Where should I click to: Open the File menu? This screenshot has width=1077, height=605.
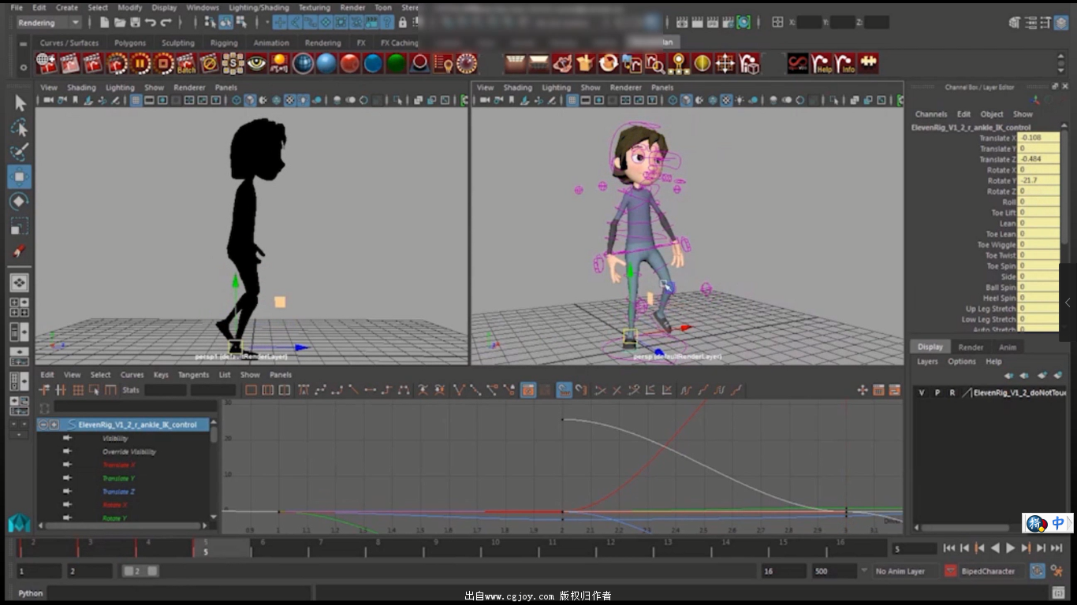pyautogui.click(x=17, y=7)
